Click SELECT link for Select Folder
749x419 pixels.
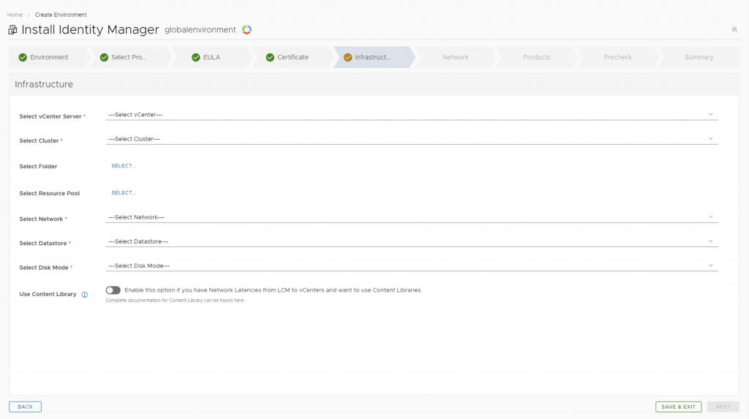click(124, 166)
